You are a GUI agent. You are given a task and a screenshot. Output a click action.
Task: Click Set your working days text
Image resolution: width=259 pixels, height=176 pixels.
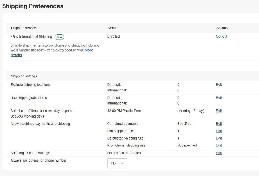tap(27, 116)
